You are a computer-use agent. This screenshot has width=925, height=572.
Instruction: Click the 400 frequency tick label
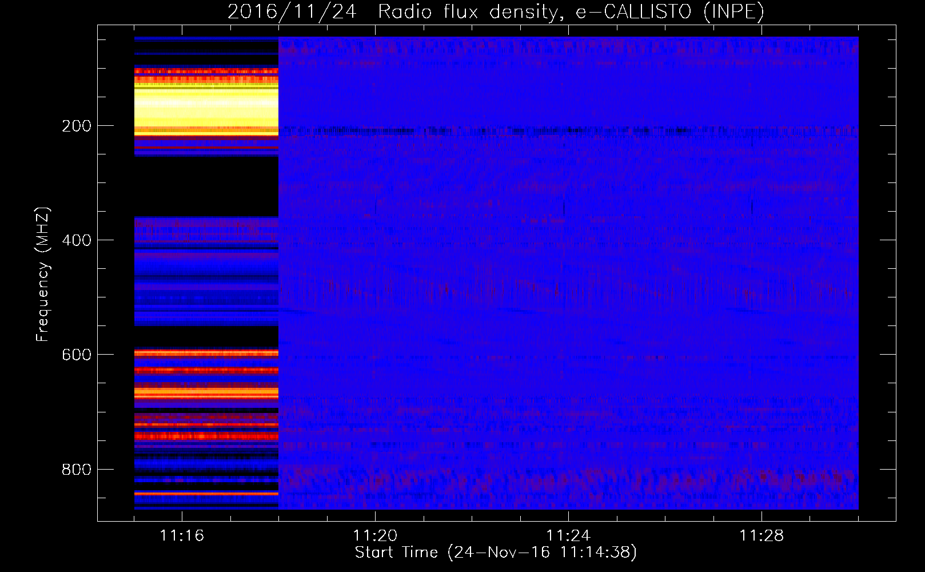pyautogui.click(x=77, y=240)
